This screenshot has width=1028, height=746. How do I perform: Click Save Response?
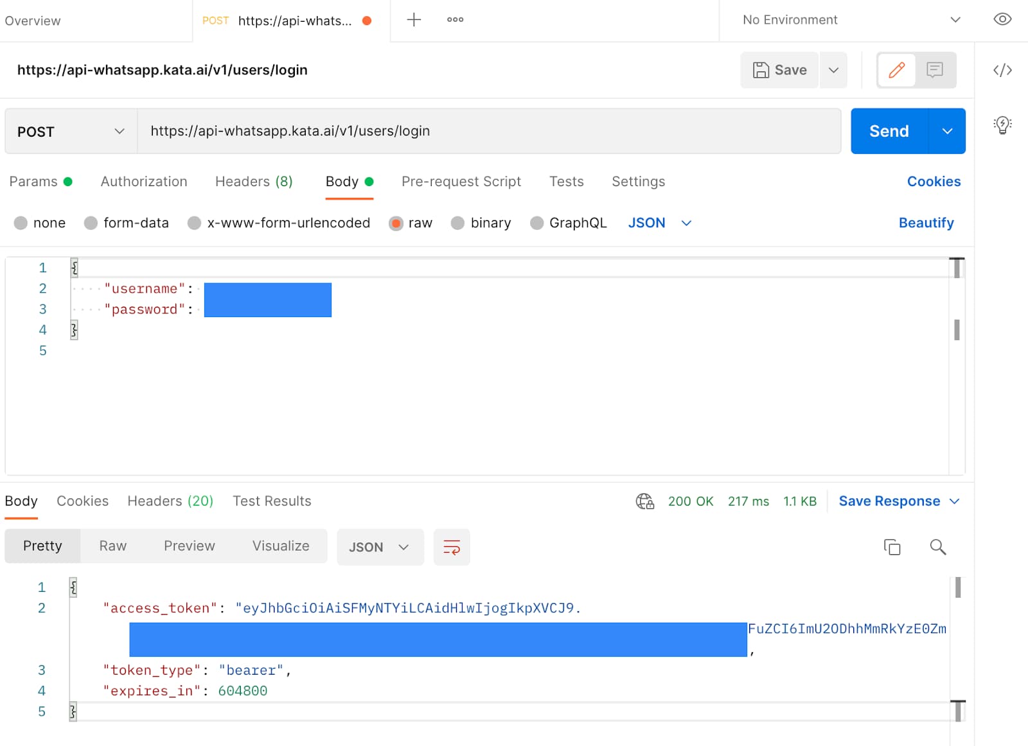pos(889,501)
